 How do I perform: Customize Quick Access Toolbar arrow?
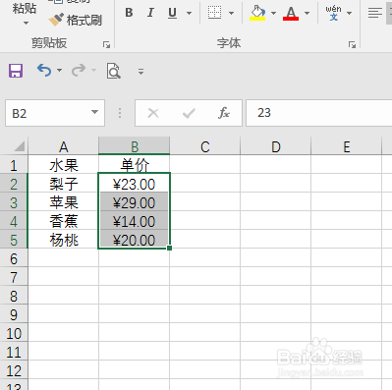tap(140, 71)
